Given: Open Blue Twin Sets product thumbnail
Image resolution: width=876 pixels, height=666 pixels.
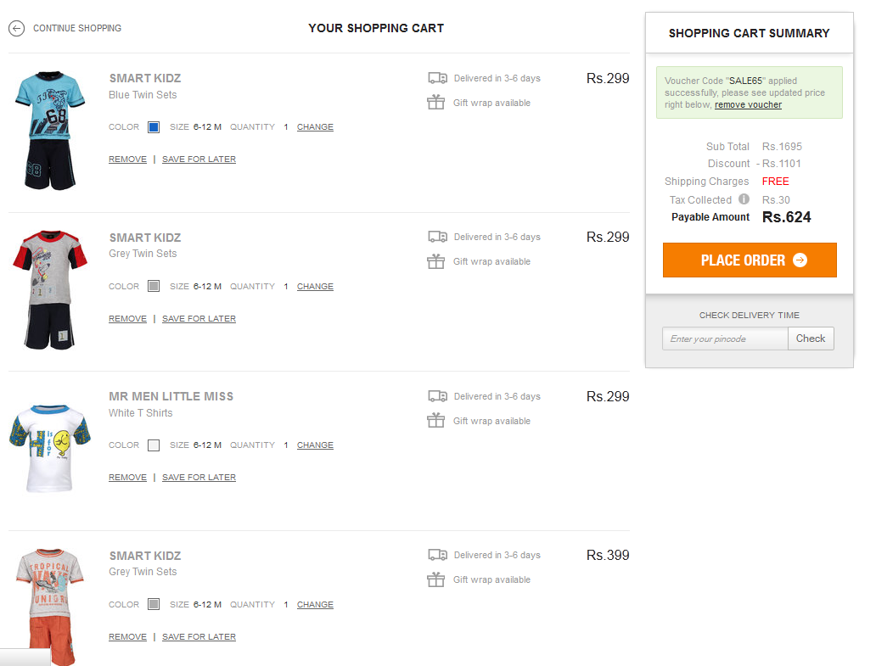Looking at the screenshot, I should (50, 132).
